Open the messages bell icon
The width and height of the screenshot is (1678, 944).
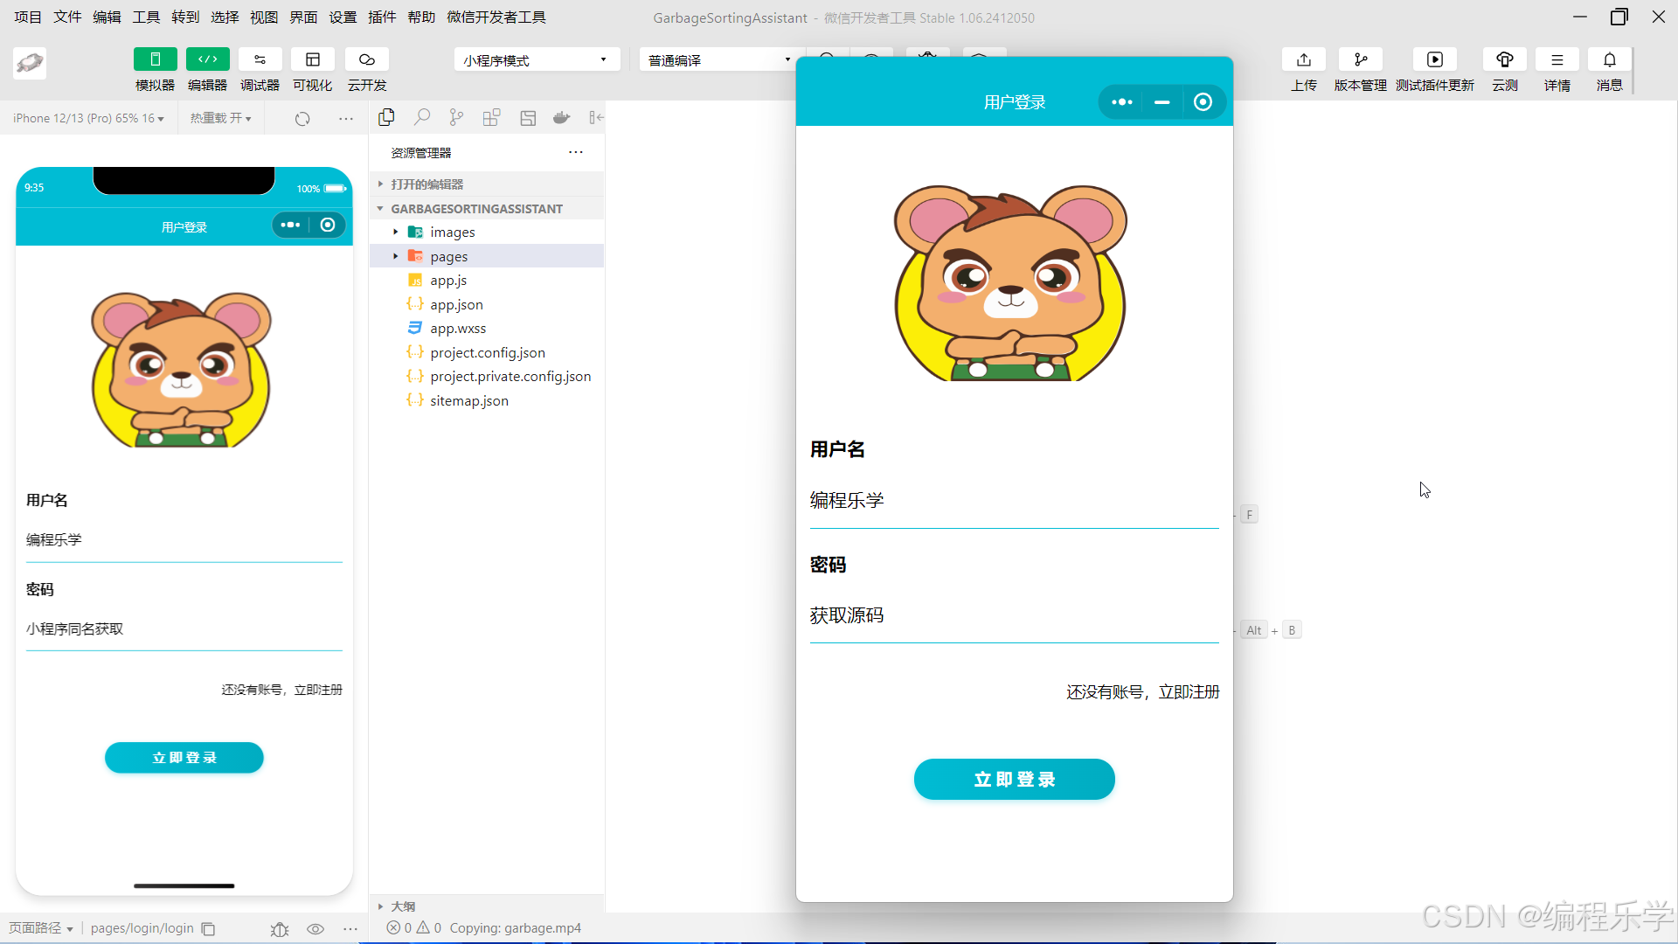(x=1609, y=59)
